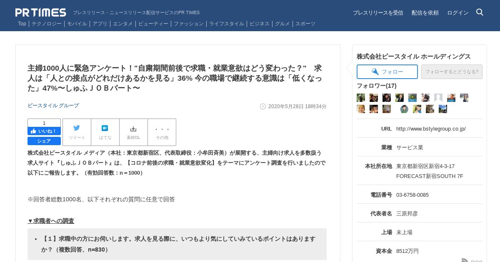Click the フォロワー(17) heading
The width and height of the screenshot is (500, 262).
(x=377, y=86)
